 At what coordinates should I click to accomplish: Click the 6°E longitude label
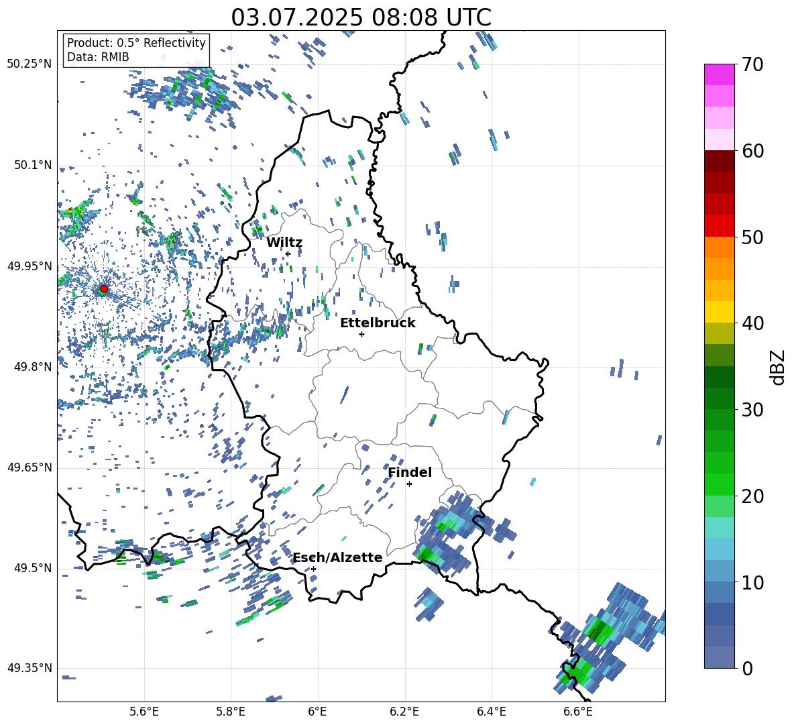(x=317, y=712)
